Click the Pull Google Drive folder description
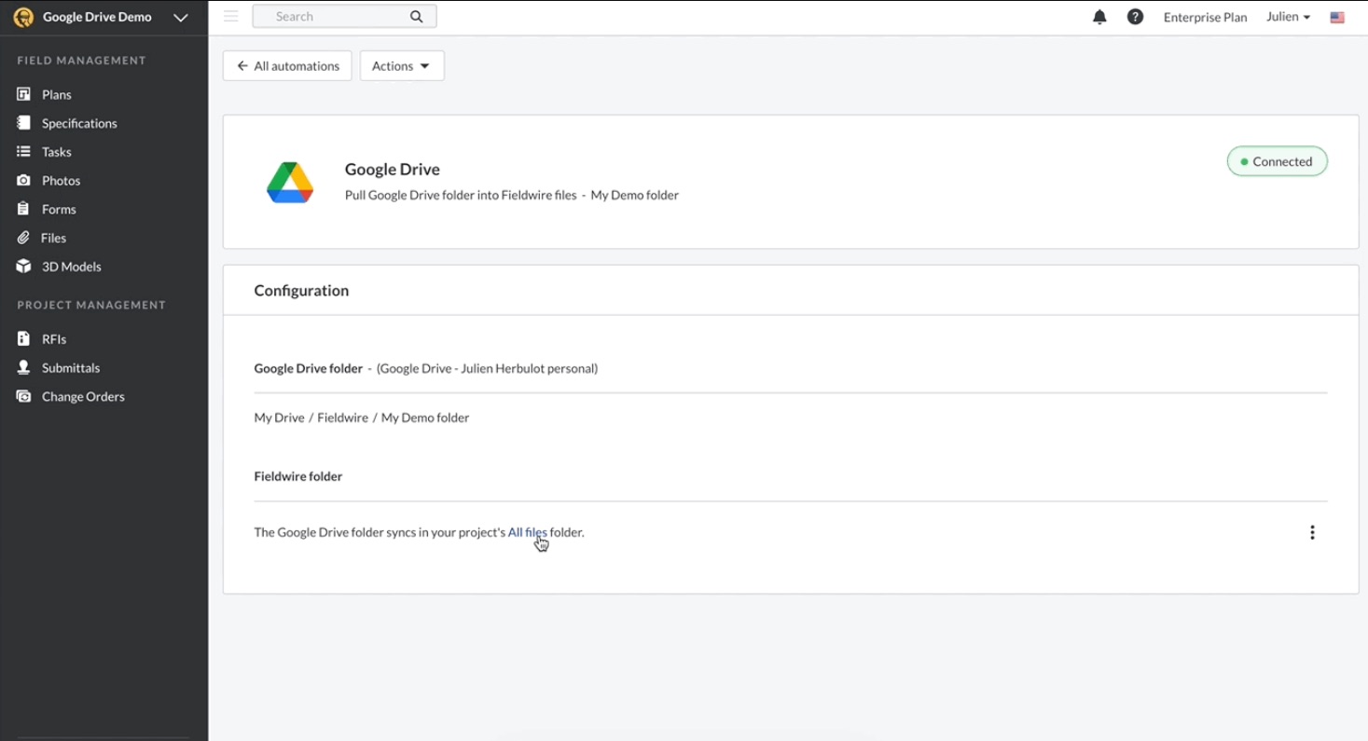The image size is (1368, 741). pos(512,195)
